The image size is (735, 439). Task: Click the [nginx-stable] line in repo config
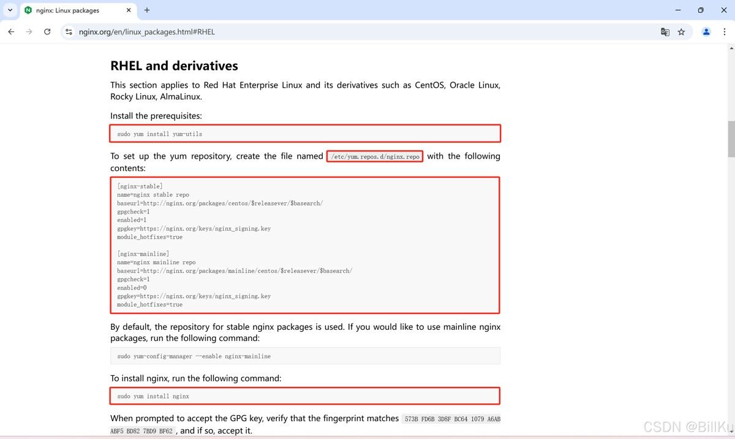click(x=140, y=186)
